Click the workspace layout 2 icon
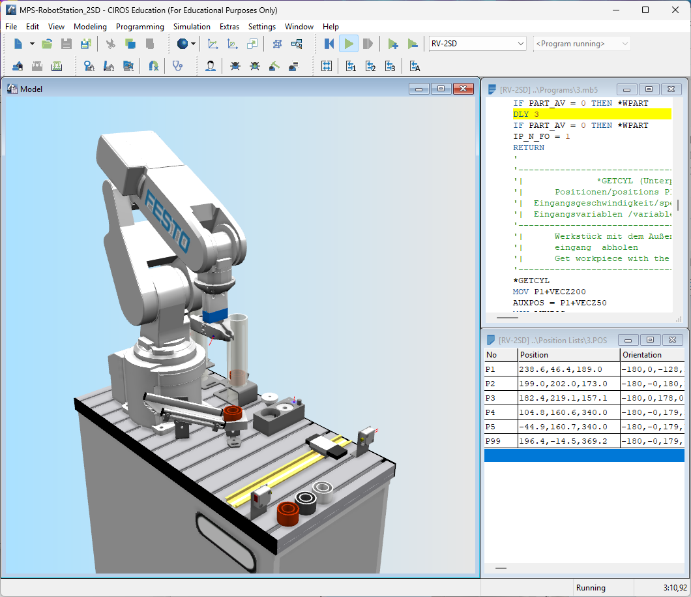The width and height of the screenshot is (691, 597). (371, 67)
